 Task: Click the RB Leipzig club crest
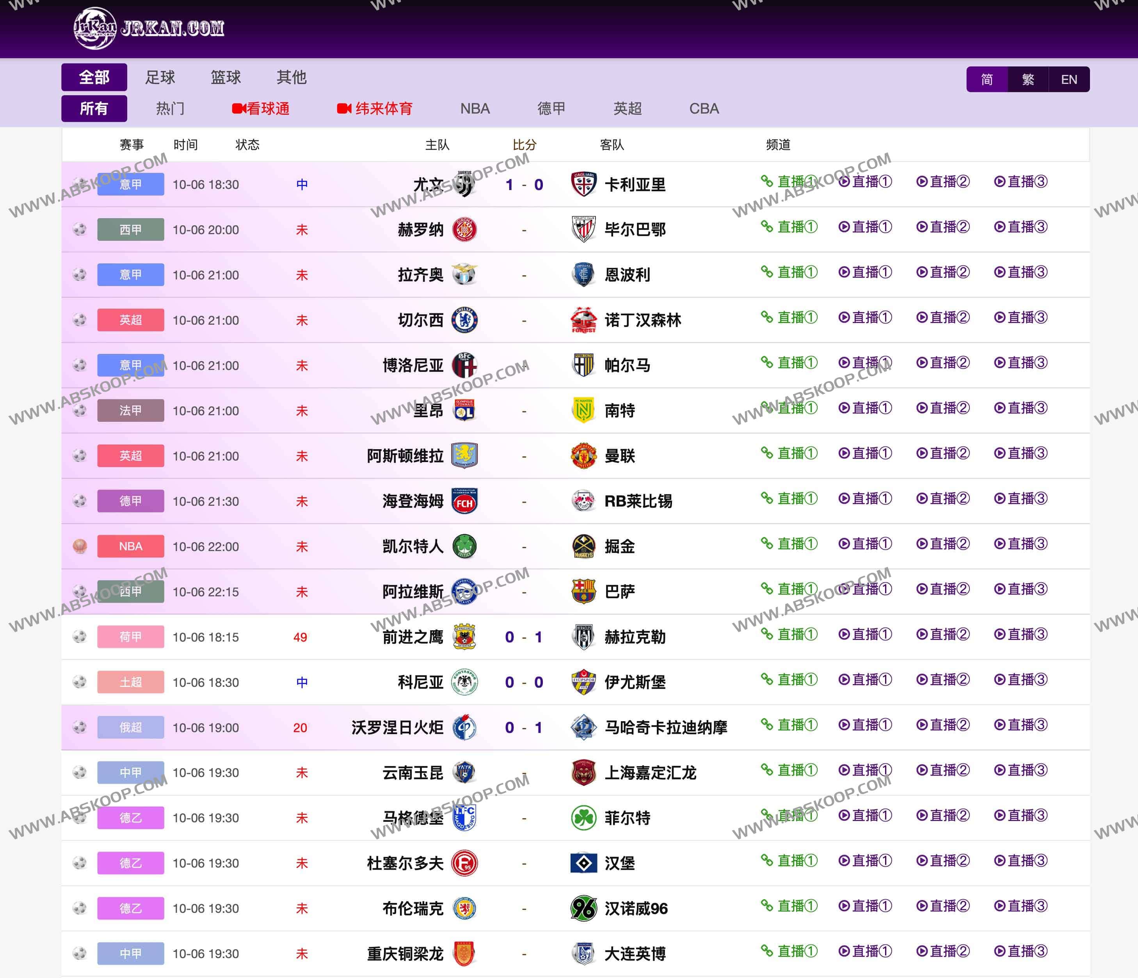click(x=583, y=501)
